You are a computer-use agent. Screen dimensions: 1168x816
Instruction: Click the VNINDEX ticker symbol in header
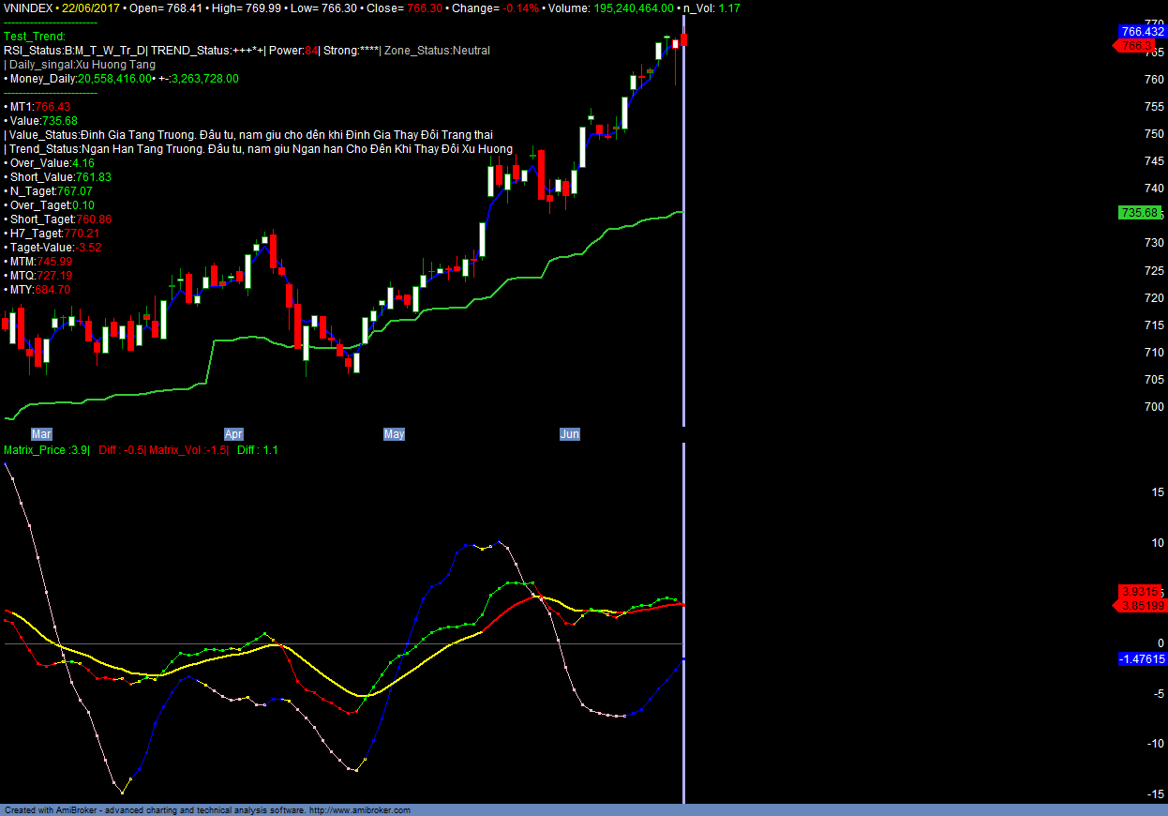click(26, 8)
